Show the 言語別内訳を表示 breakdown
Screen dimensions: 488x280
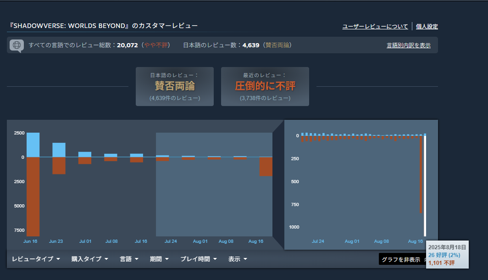[x=408, y=45]
